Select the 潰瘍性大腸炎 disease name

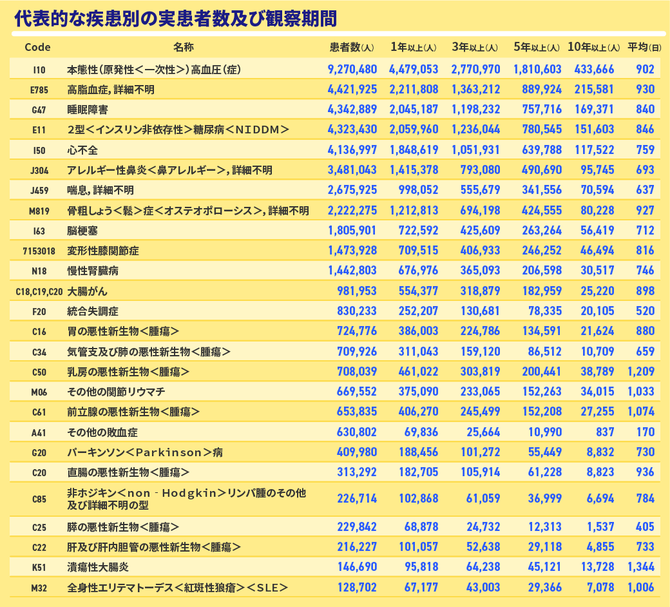98,567
